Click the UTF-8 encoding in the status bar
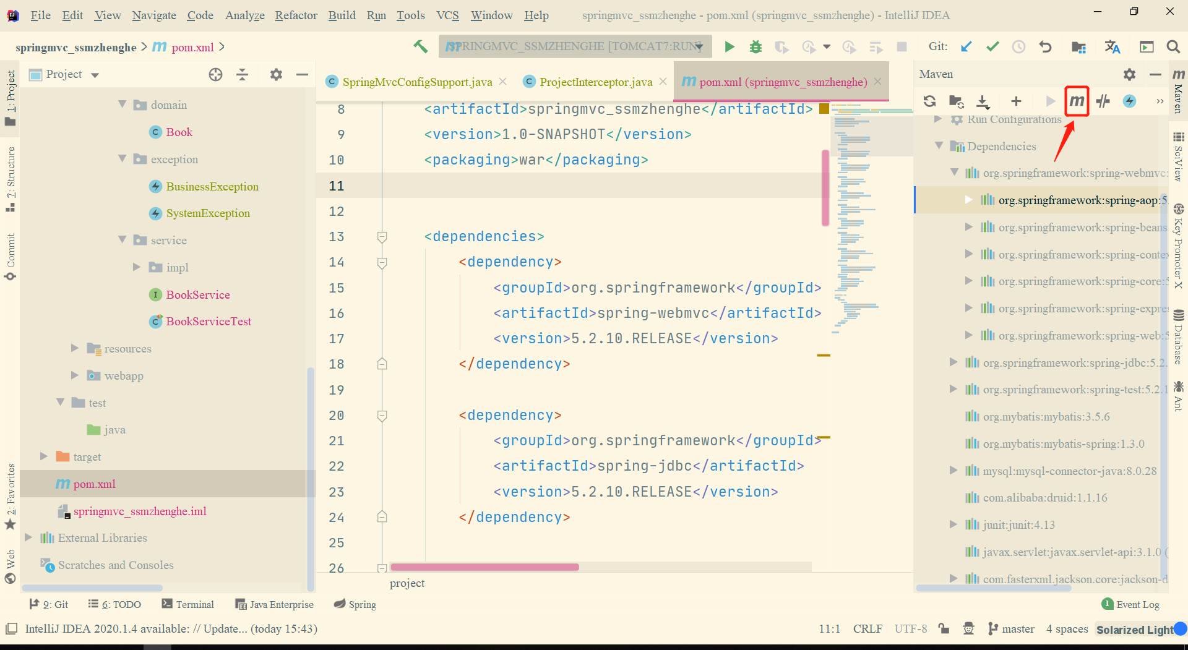This screenshot has height=650, width=1188. [910, 629]
